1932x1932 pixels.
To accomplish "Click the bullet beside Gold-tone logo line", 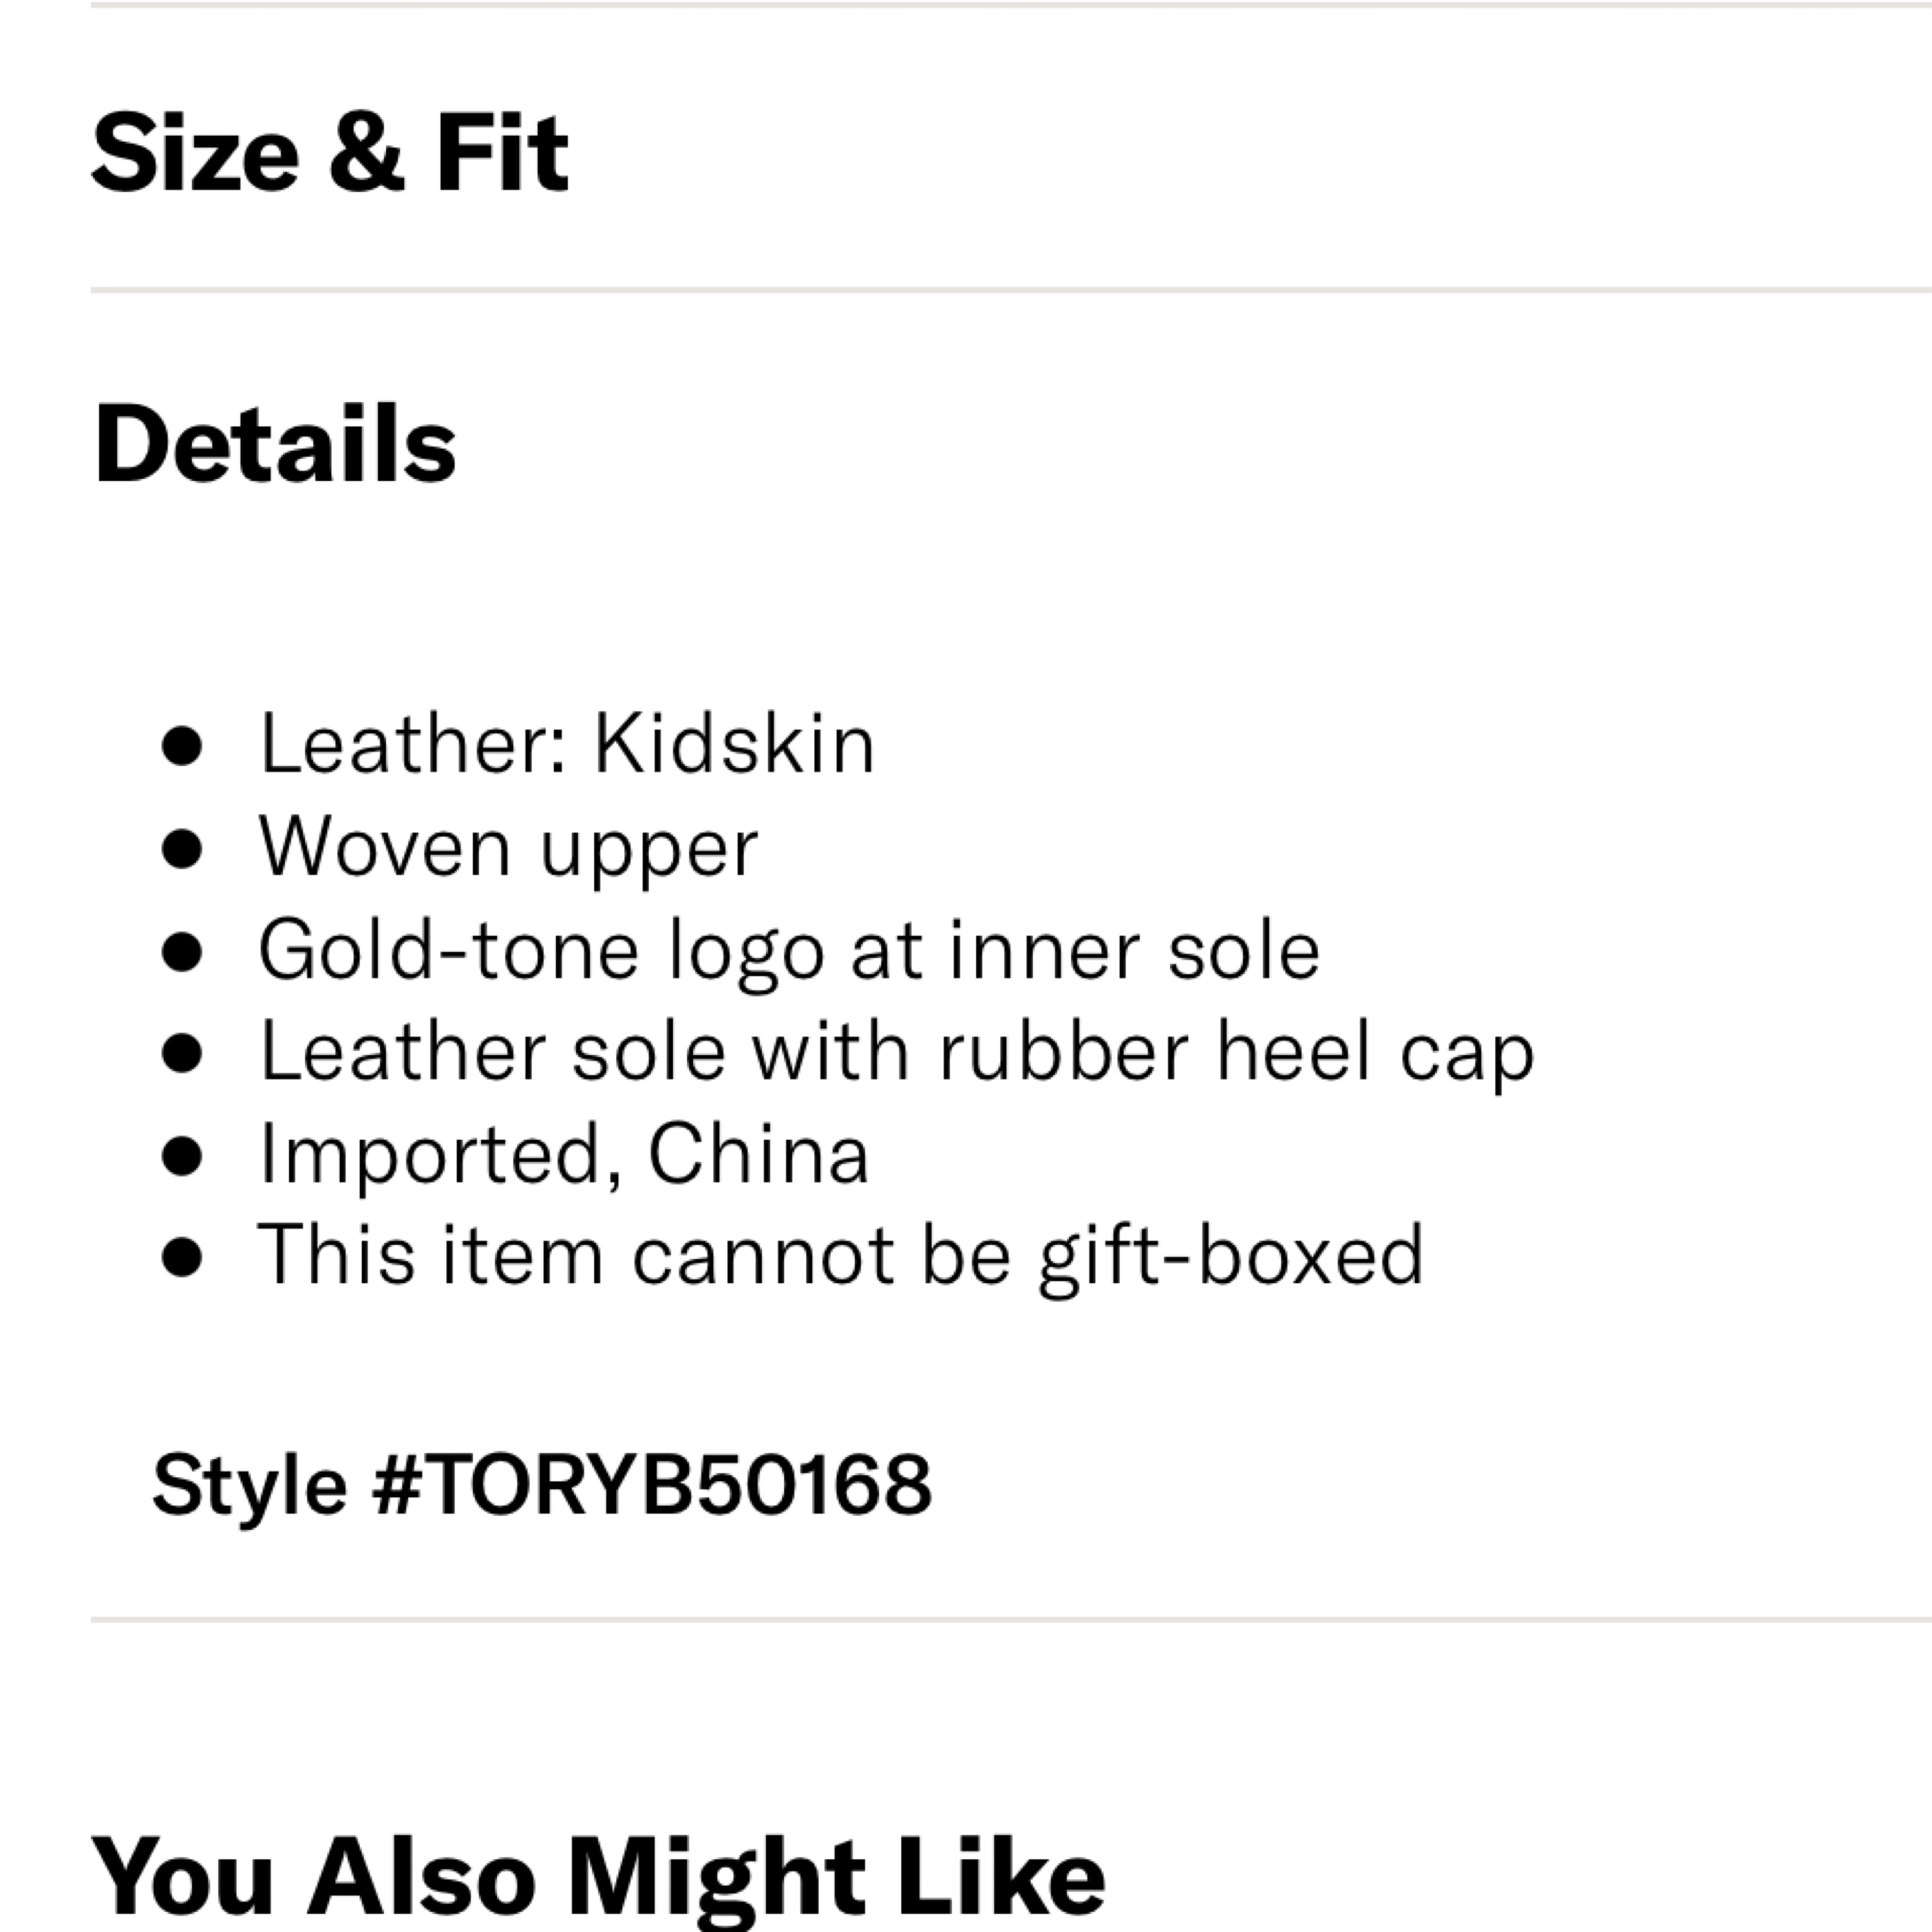I will coord(182,951).
